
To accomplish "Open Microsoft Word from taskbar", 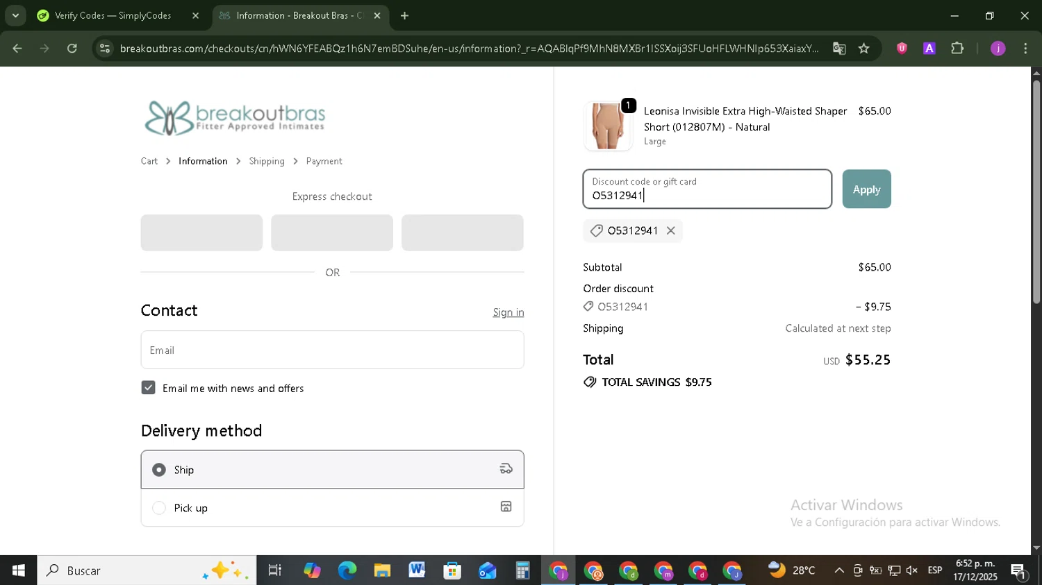I will (417, 570).
